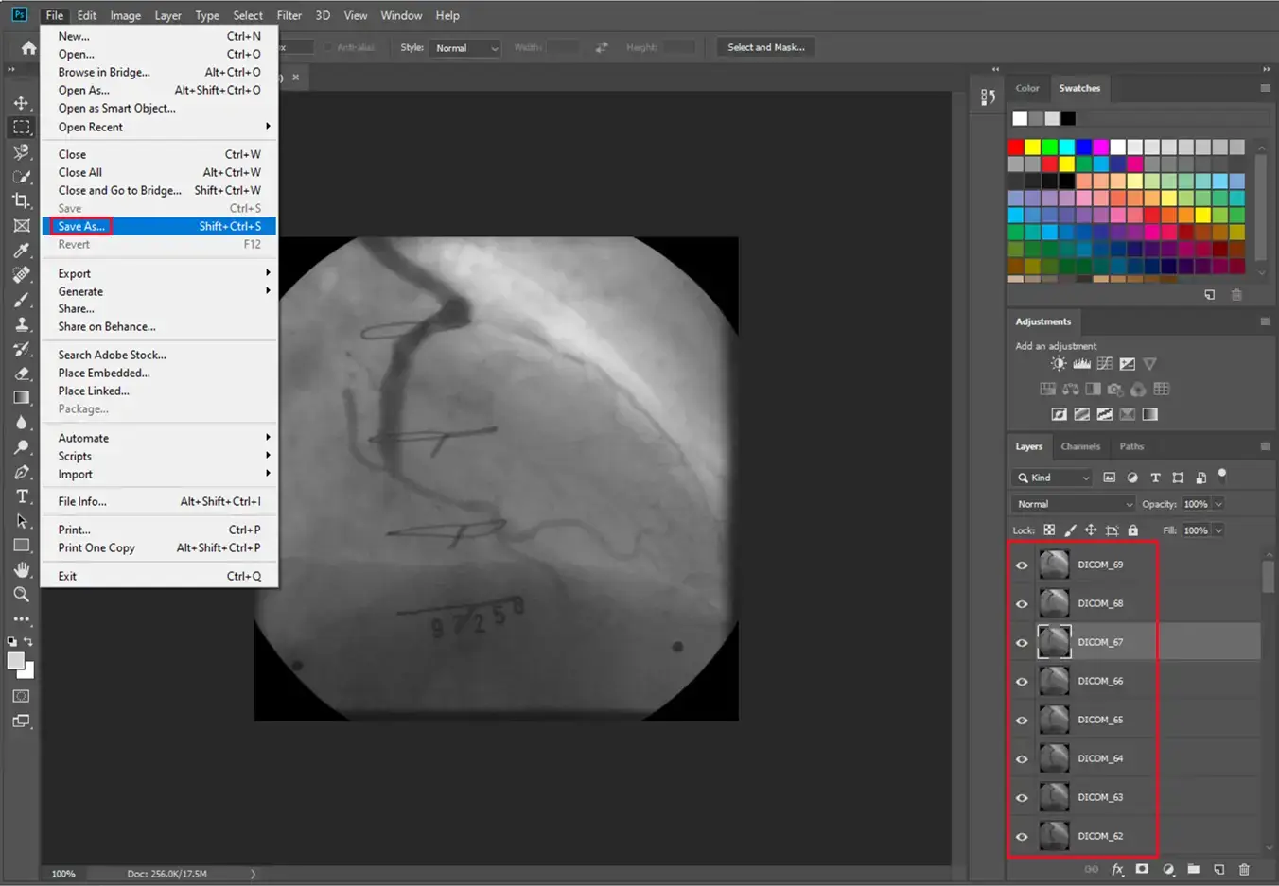Switch to the Channels tab

pos(1080,446)
